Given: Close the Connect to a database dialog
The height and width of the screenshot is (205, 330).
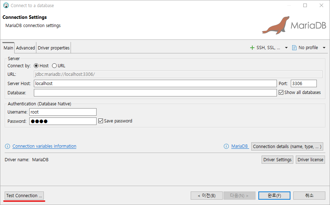Looking at the screenshot, I should [321, 5].
